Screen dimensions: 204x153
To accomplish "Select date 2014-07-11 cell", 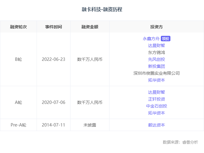I will click(53, 125).
